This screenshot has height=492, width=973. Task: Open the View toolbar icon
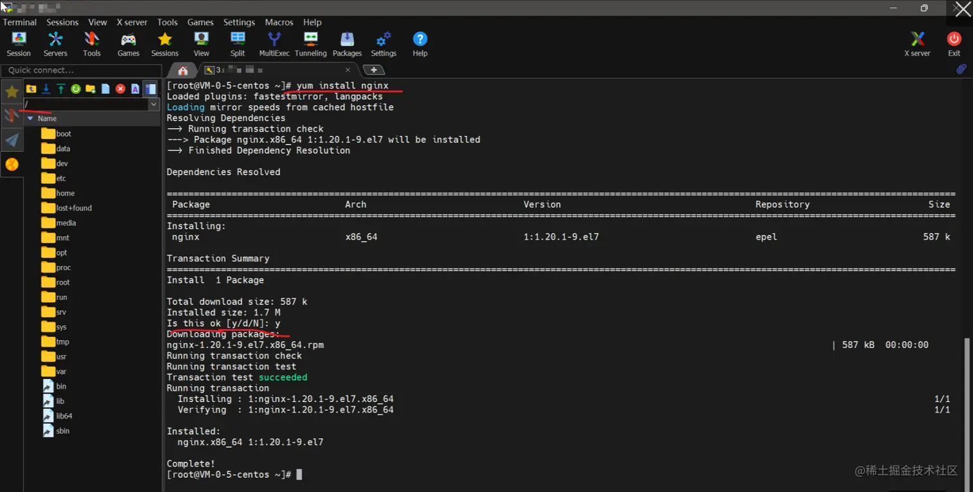click(x=201, y=44)
